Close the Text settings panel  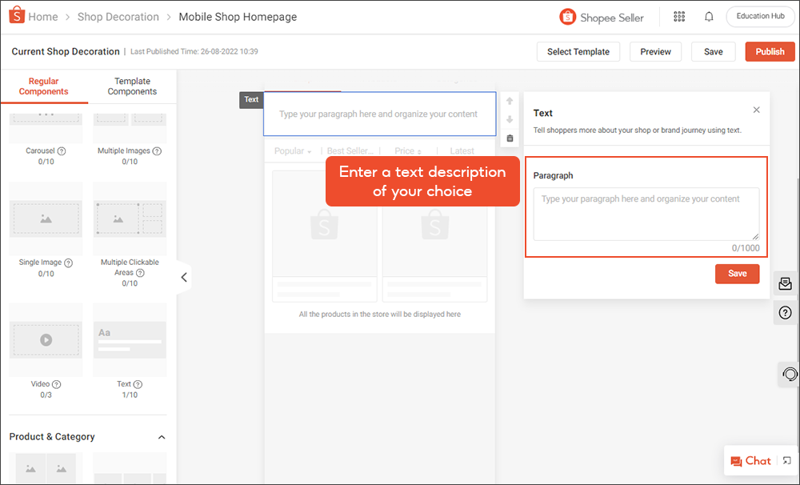(757, 110)
